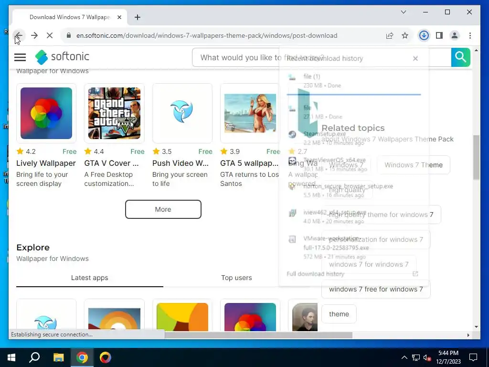Toggle Chrome's side panel
The width and height of the screenshot is (489, 367).
tap(439, 35)
